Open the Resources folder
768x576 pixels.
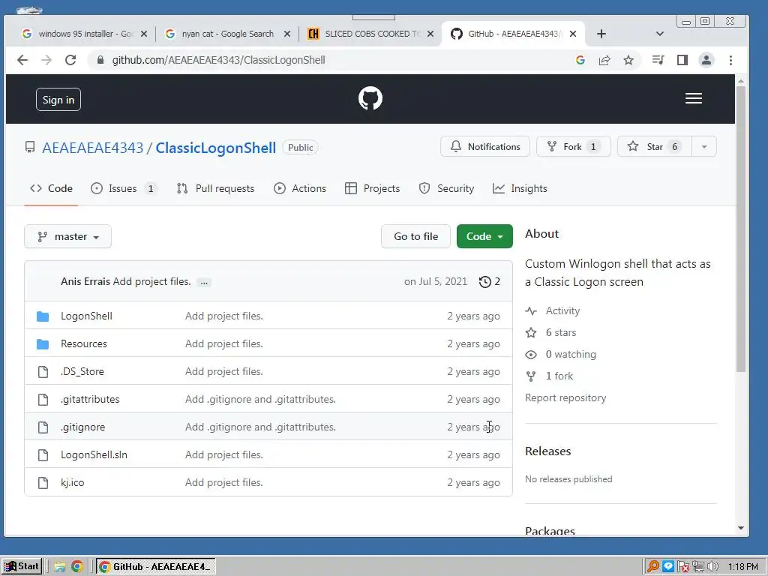(84, 343)
